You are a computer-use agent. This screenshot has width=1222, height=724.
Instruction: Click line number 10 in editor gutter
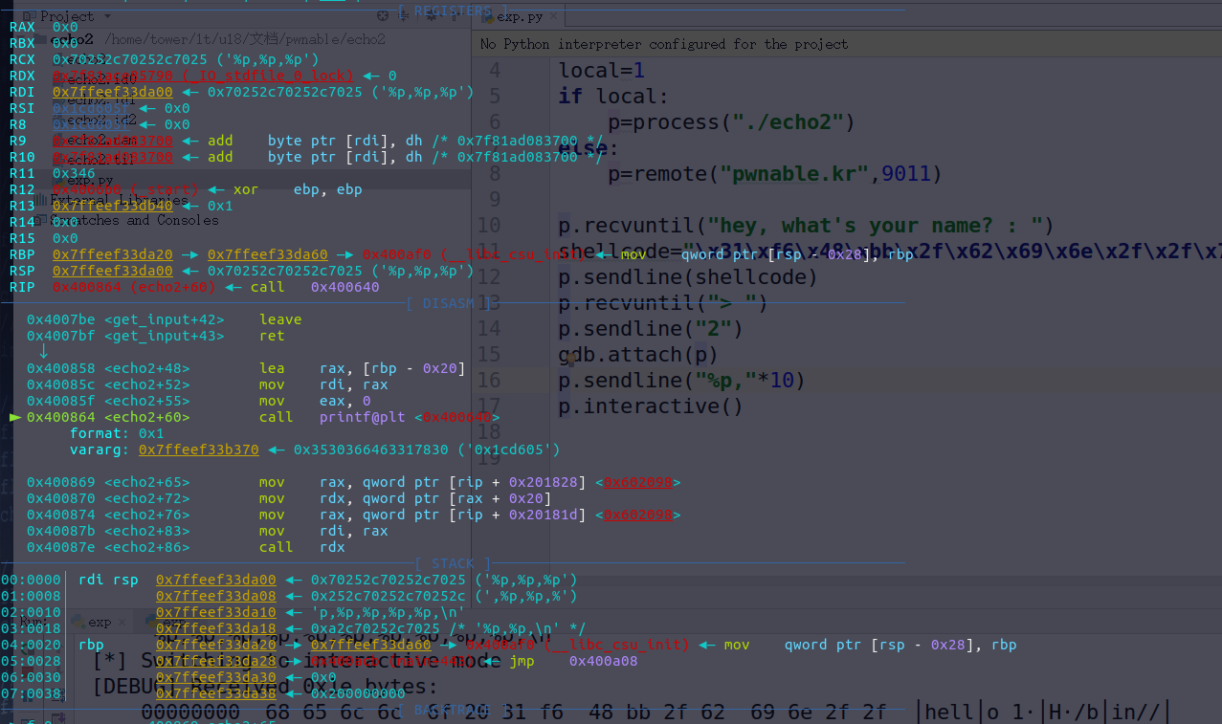pyautogui.click(x=488, y=226)
